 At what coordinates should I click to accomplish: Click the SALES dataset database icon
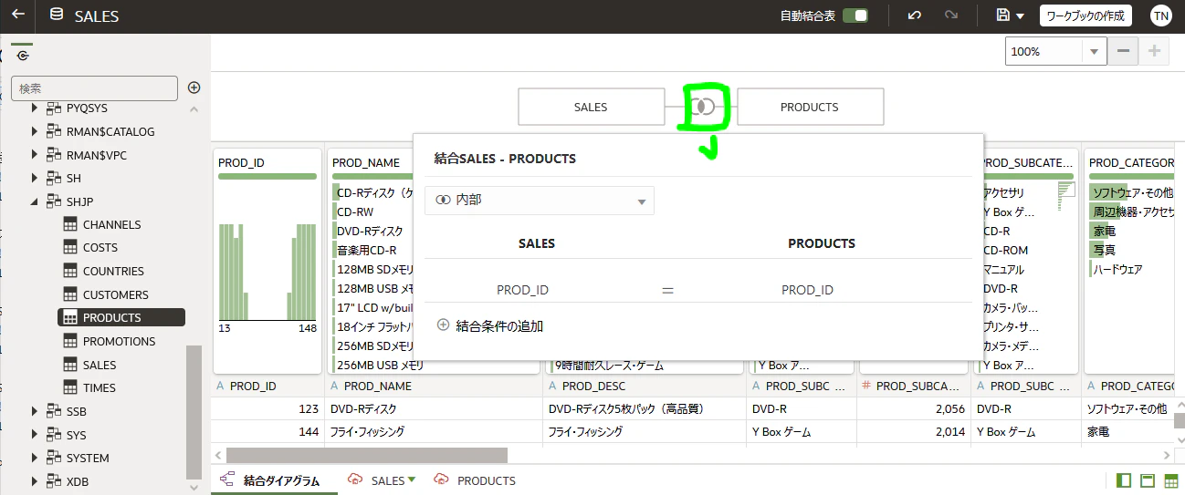point(57,15)
